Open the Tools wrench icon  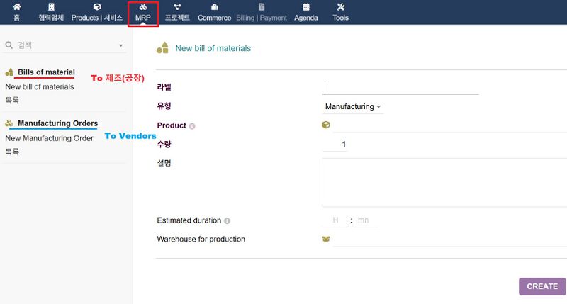click(x=340, y=7)
